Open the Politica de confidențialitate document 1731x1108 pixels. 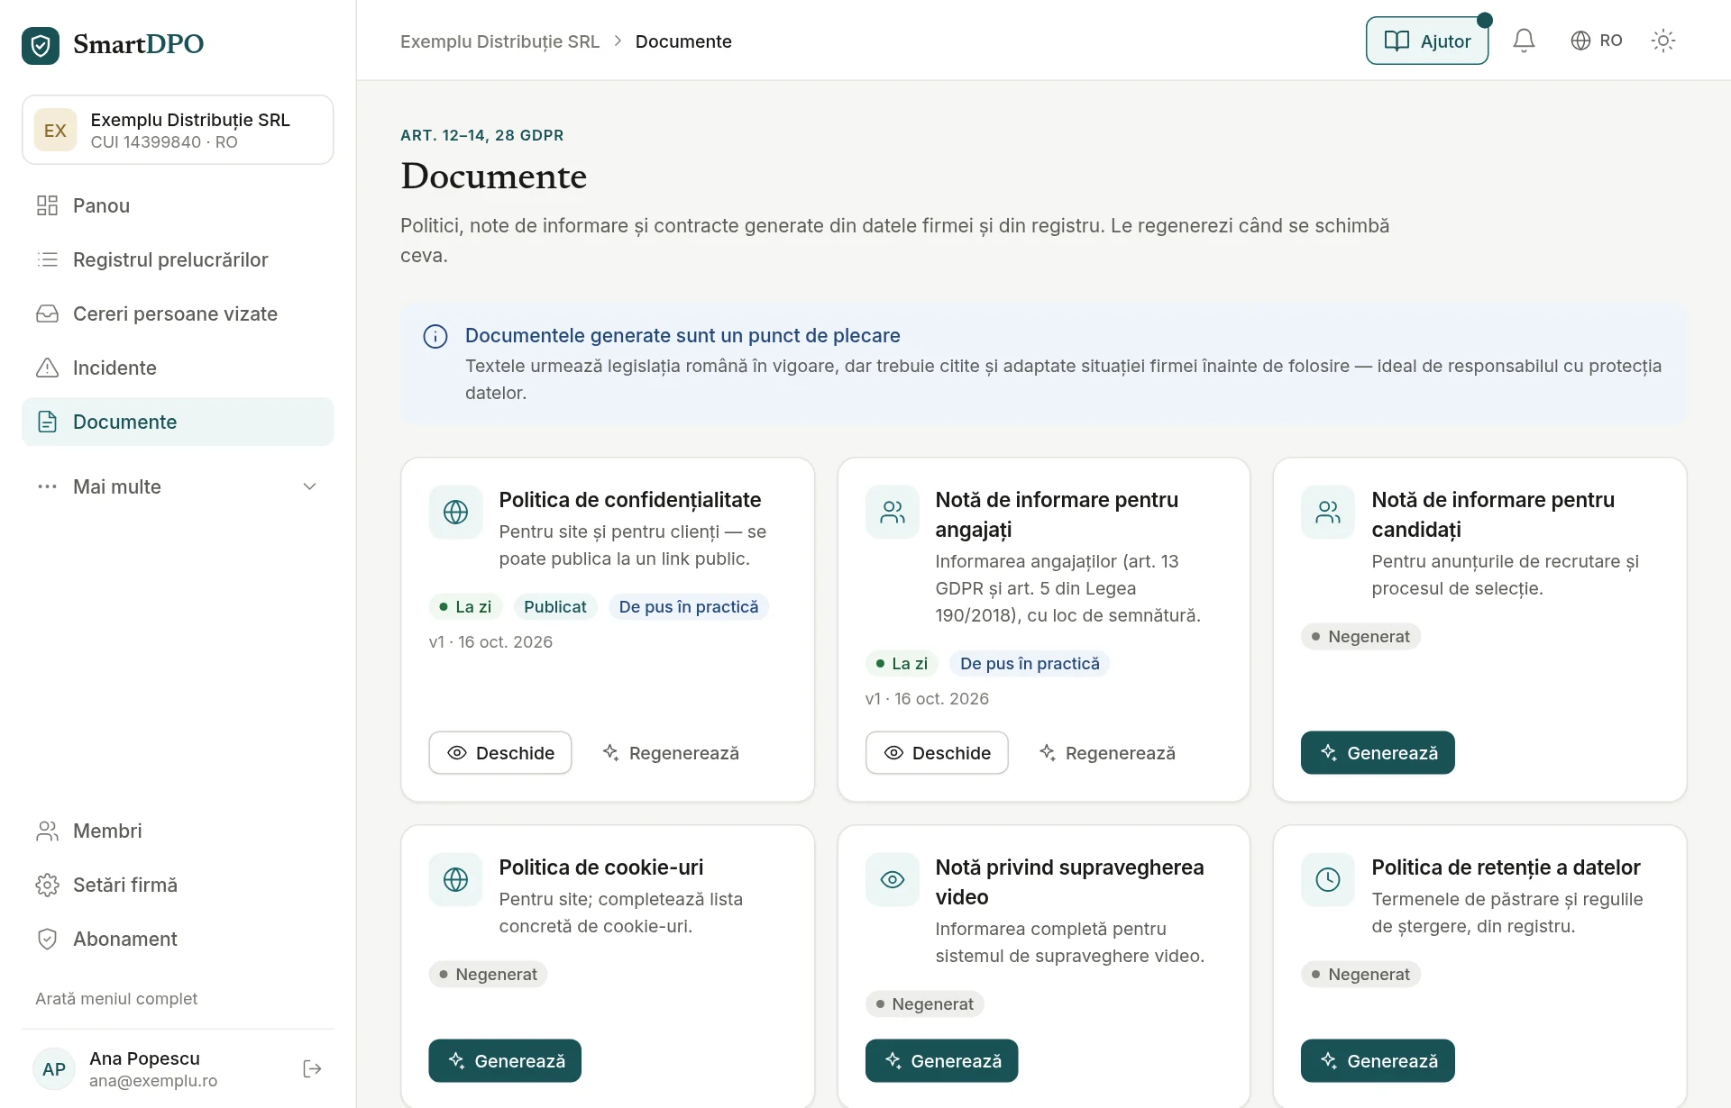(500, 752)
